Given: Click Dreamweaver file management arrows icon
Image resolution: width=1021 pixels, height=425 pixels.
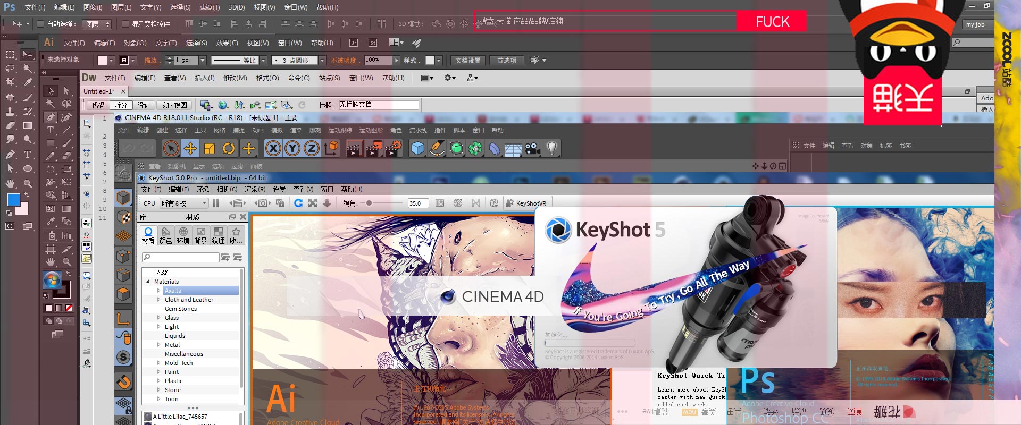Looking at the screenshot, I should pos(239,105).
